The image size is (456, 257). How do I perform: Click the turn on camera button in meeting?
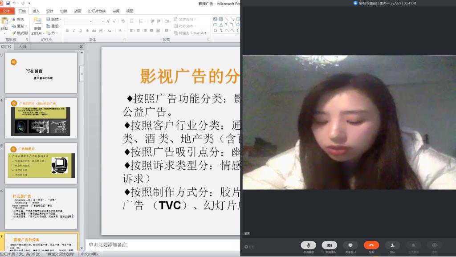[329, 245]
